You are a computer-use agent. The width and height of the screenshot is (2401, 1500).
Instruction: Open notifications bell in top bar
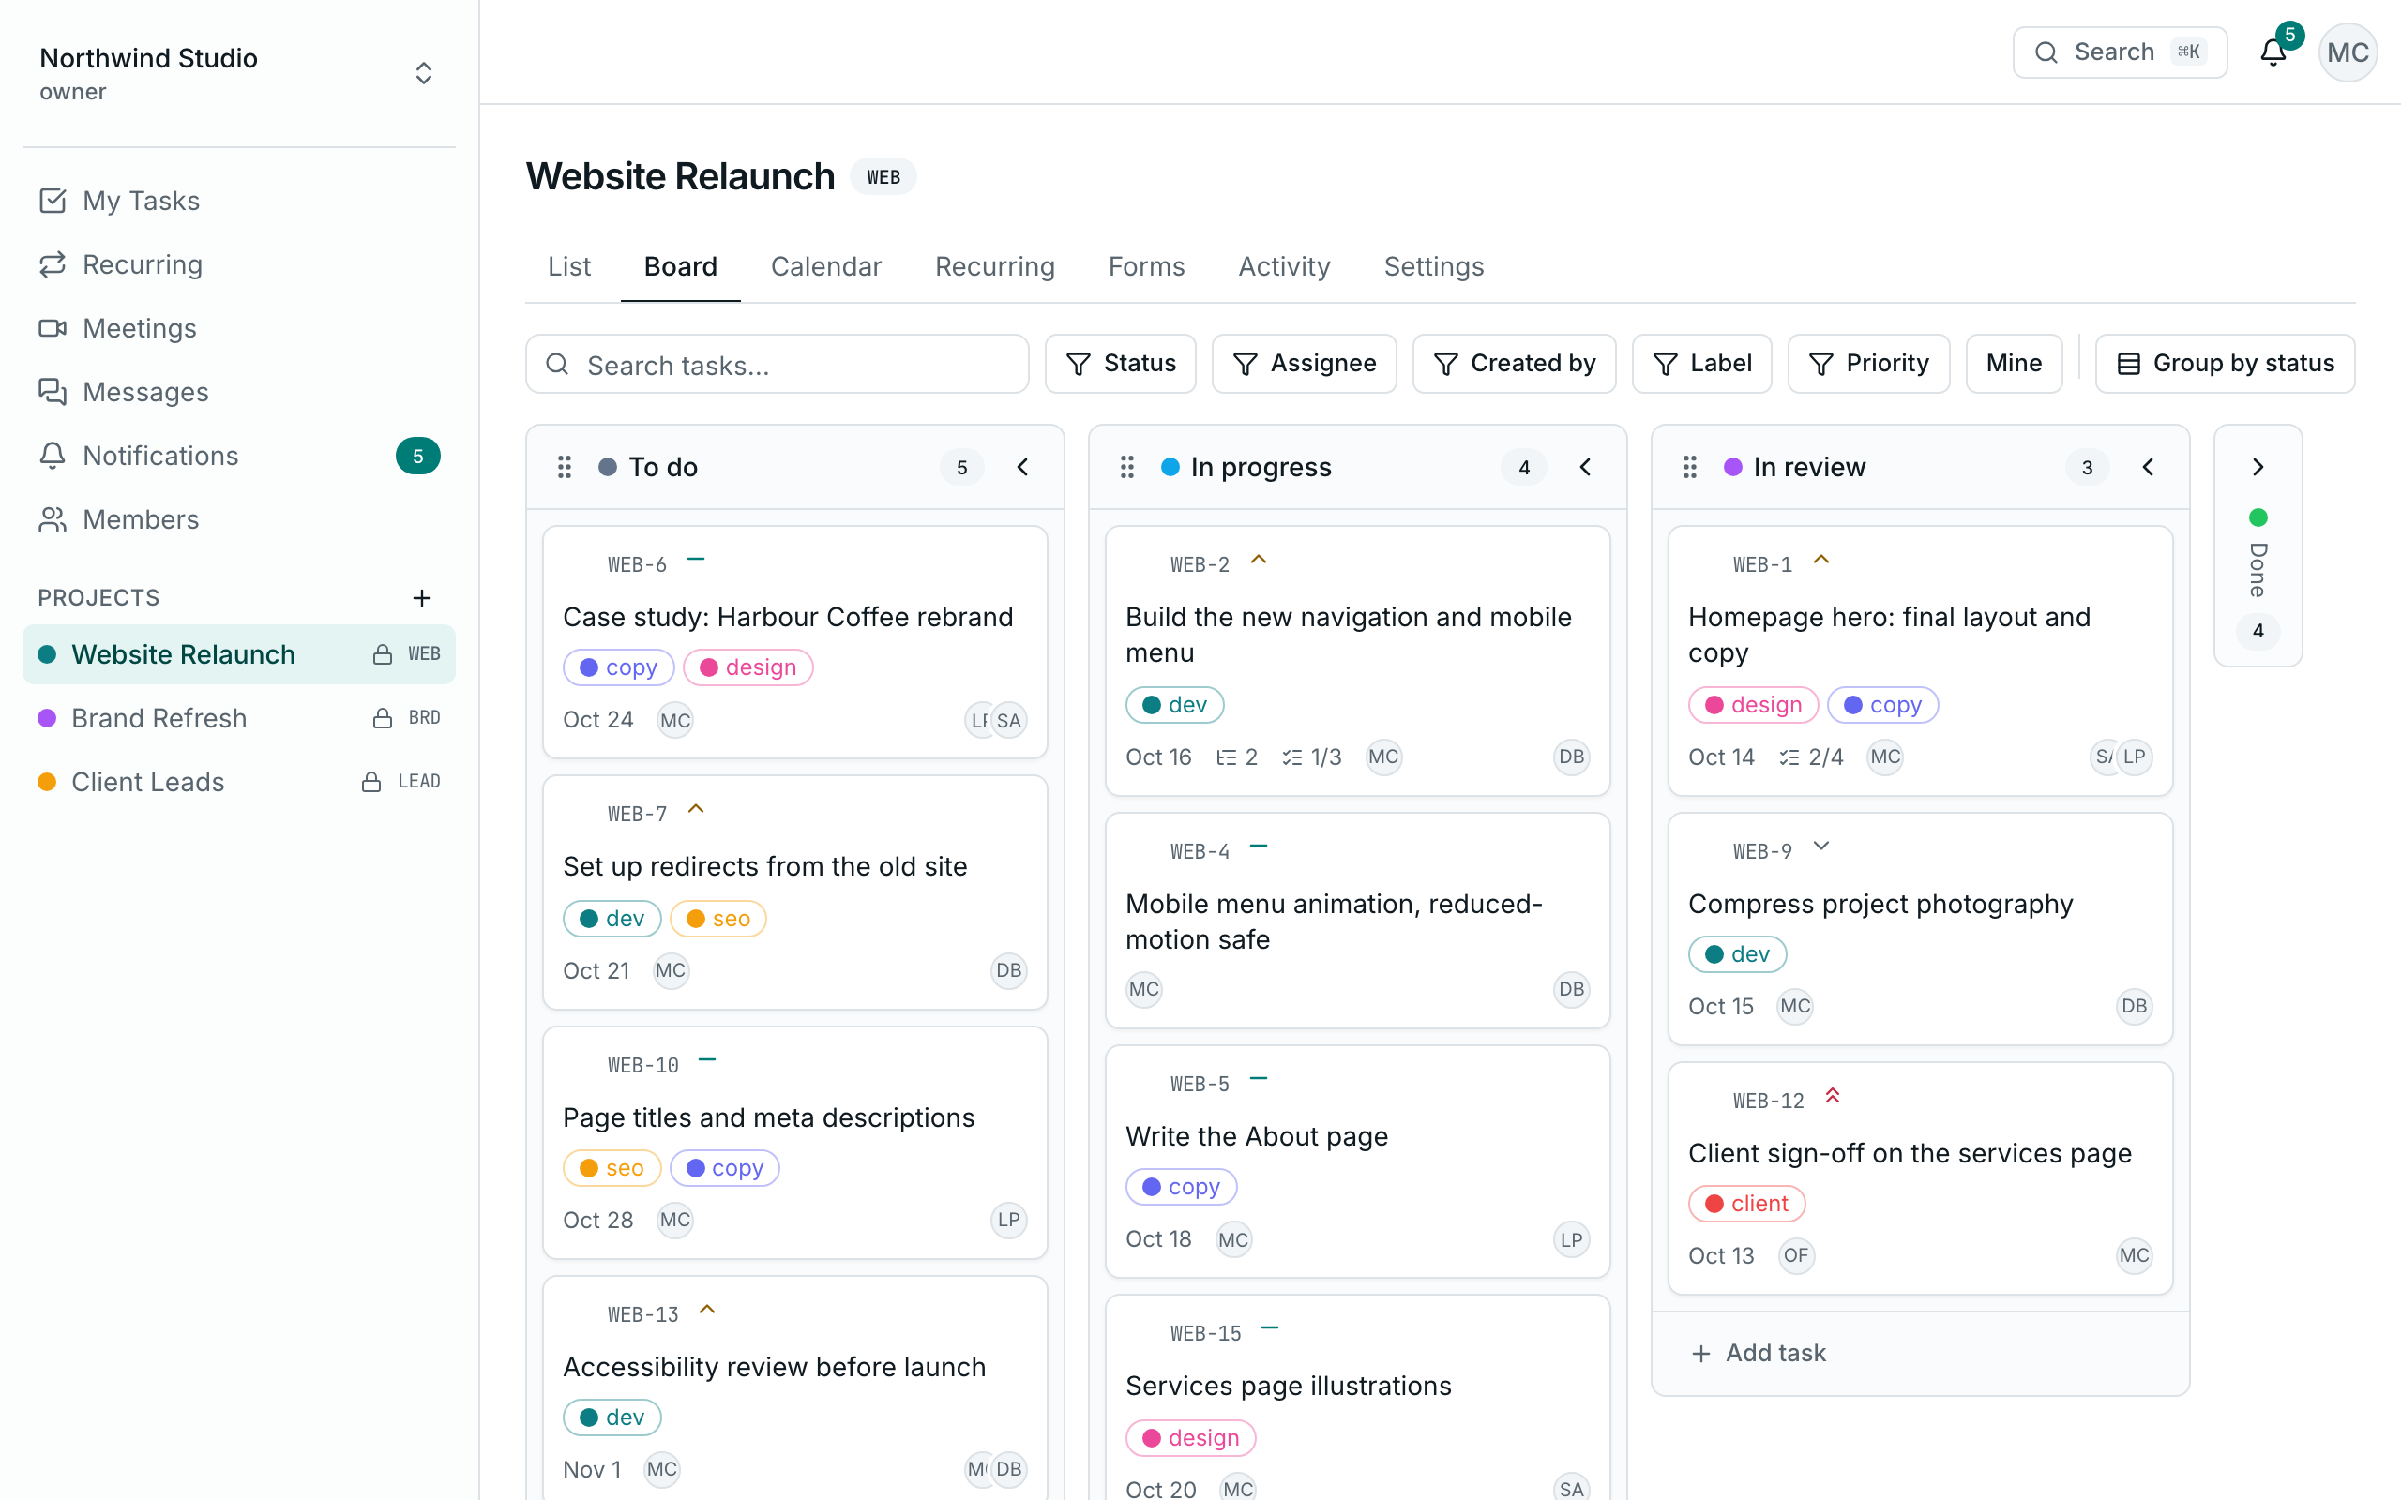[2272, 52]
